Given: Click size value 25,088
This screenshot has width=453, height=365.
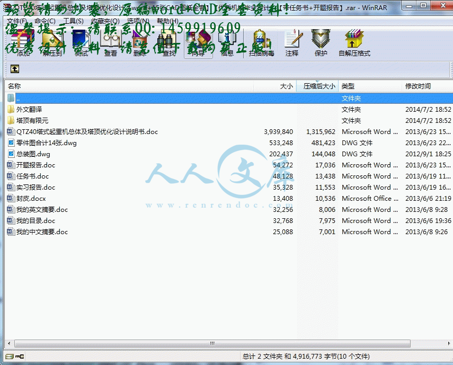Looking at the screenshot, I should (283, 232).
